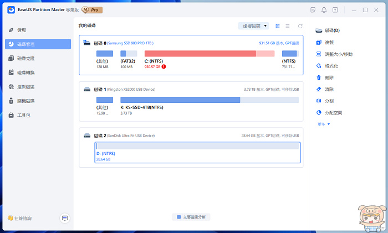Click K: KS-SSD-4TB(NTFS) label
Image resolution: width=388 pixels, height=233 pixels.
pyautogui.click(x=142, y=107)
